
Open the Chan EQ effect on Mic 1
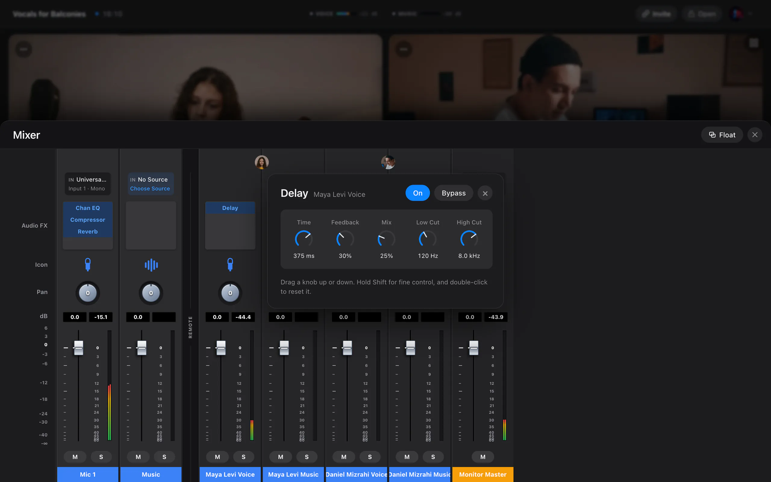pos(88,208)
